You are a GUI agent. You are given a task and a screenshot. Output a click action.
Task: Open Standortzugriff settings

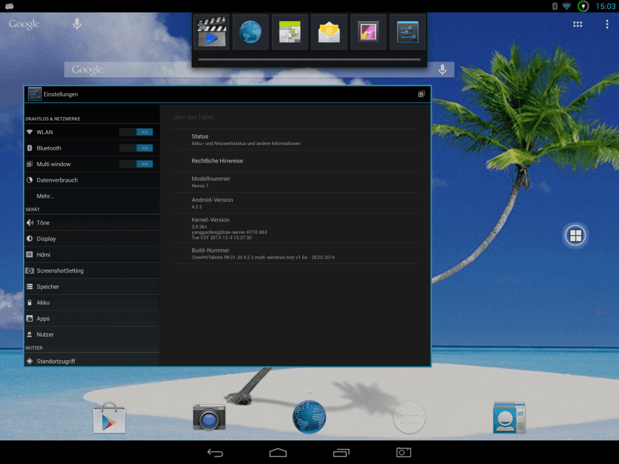click(x=92, y=361)
